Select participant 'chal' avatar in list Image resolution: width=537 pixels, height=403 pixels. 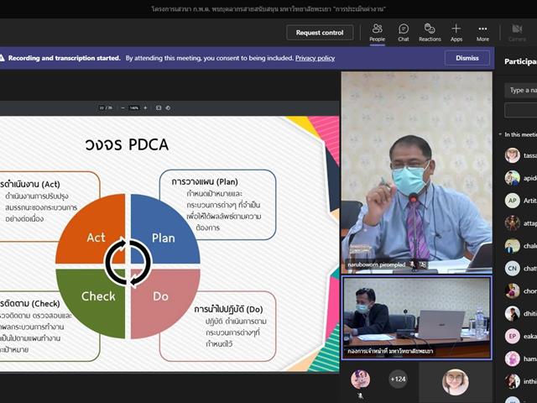coord(512,246)
